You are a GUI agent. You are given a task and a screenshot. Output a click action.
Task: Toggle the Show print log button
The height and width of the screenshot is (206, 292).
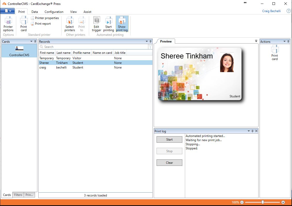click(122, 24)
